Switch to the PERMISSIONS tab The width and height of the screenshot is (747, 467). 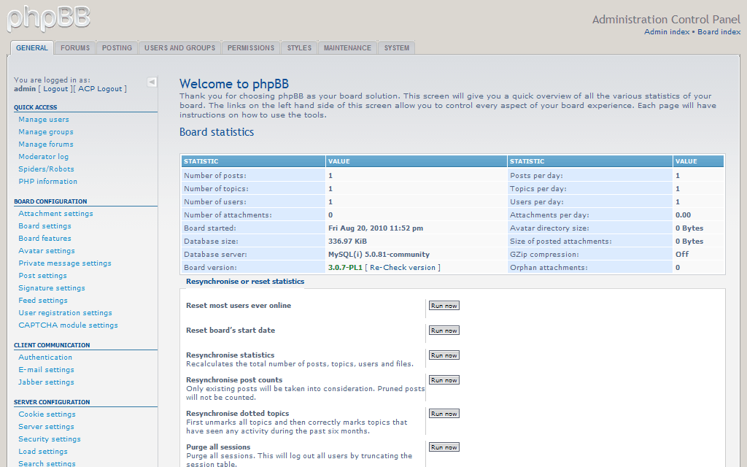click(x=250, y=47)
